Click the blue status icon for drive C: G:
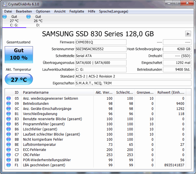The image size is (196, 174). [x=5, y=17]
